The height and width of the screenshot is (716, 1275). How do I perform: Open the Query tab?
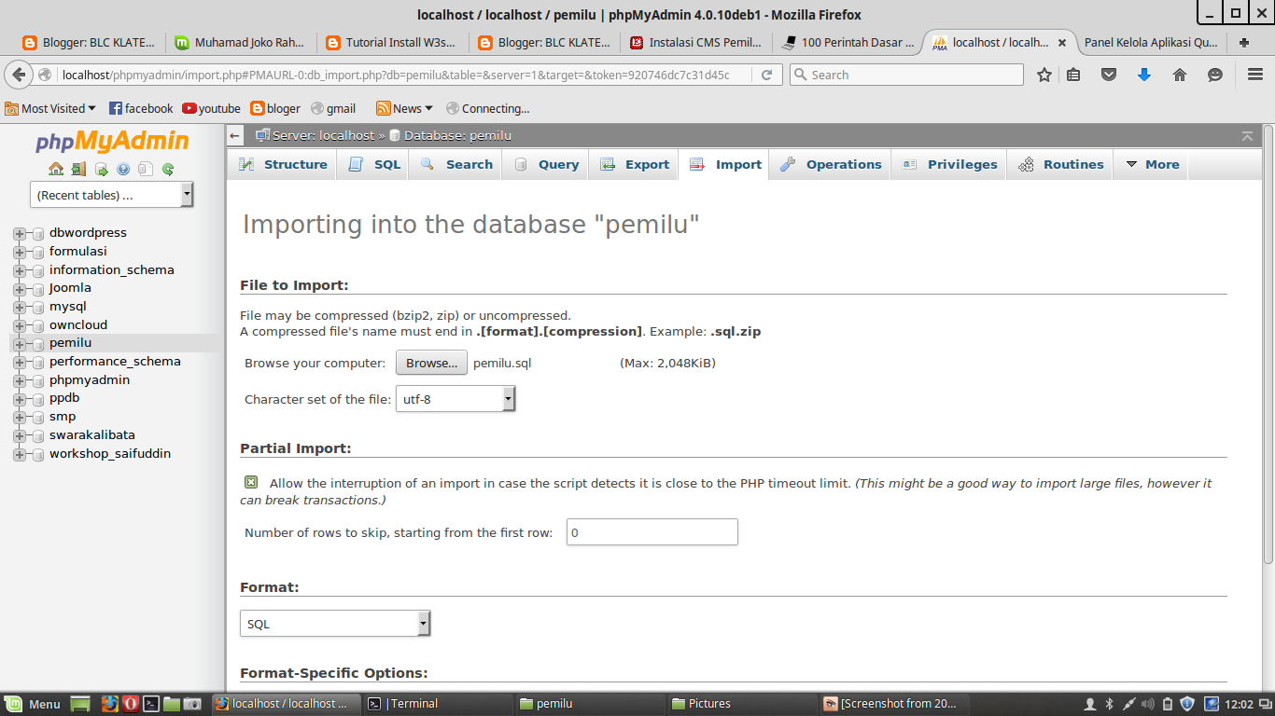pos(546,164)
